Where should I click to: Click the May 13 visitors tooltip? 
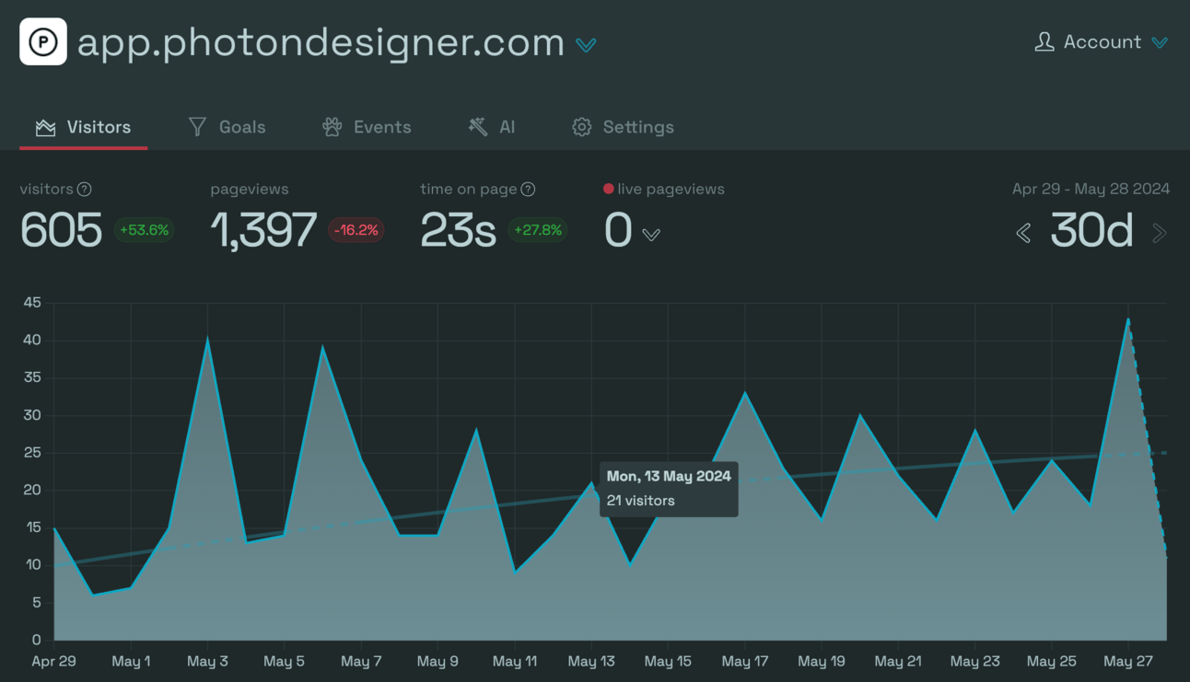click(x=669, y=489)
